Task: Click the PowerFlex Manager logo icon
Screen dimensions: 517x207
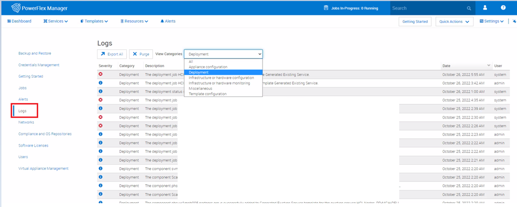Action: (x=15, y=8)
